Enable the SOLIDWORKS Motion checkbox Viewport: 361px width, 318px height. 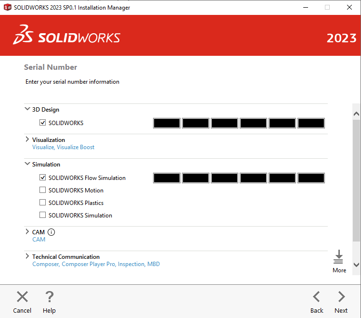click(43, 191)
